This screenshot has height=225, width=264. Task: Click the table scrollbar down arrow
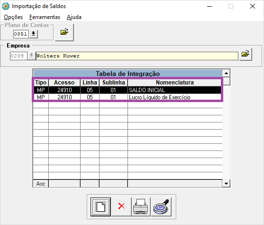point(226,184)
